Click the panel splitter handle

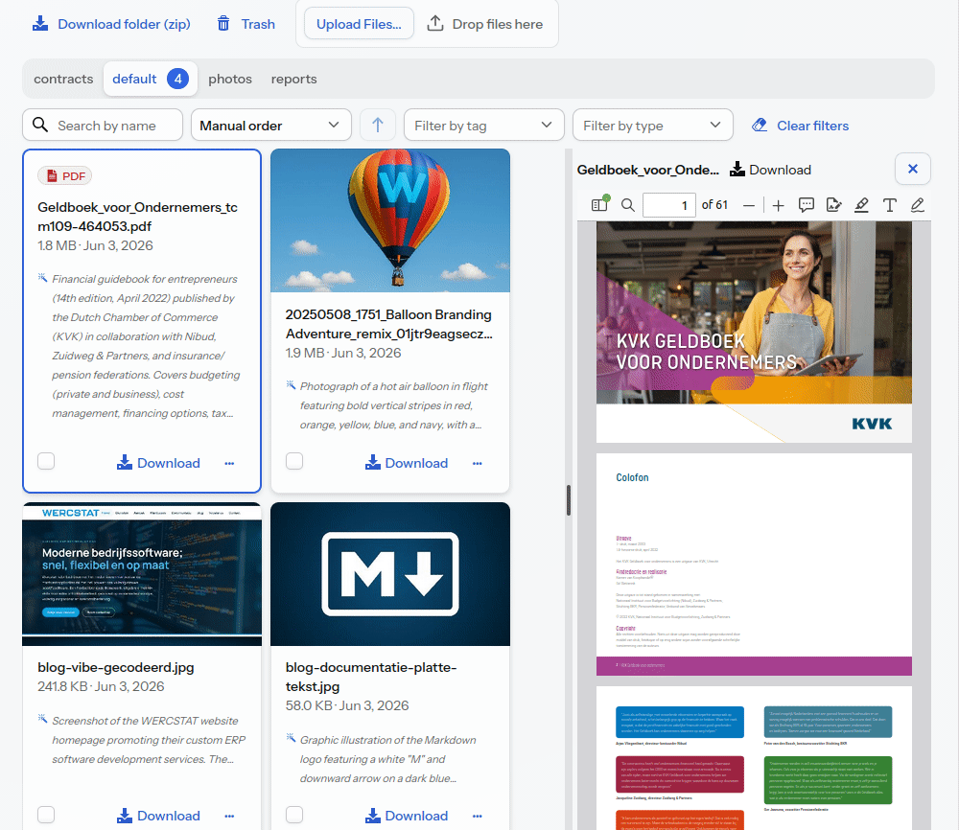point(568,500)
